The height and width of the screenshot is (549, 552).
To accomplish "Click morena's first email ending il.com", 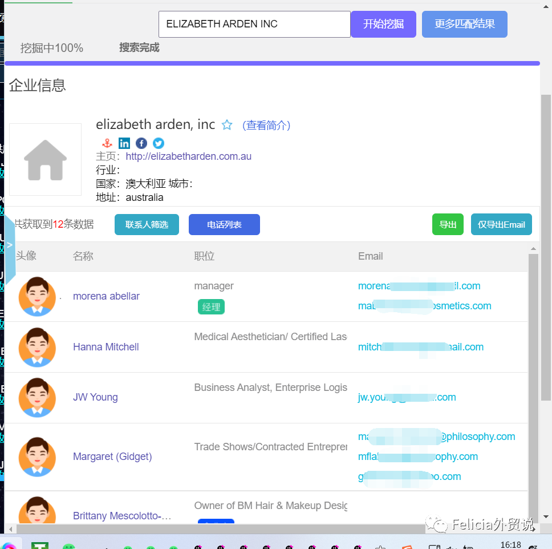I will click(x=419, y=286).
